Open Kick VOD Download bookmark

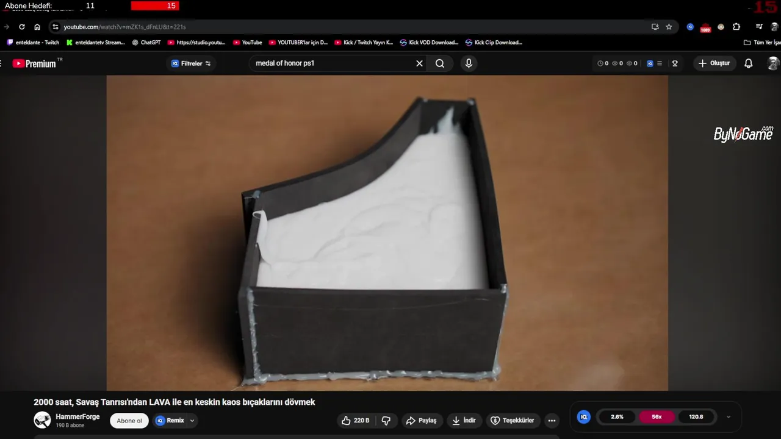click(429, 43)
